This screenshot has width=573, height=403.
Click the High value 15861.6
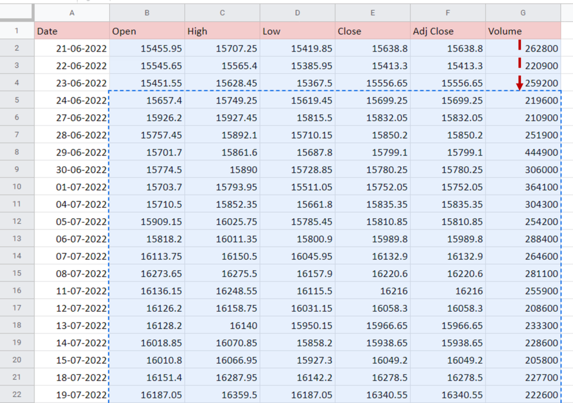click(222, 152)
